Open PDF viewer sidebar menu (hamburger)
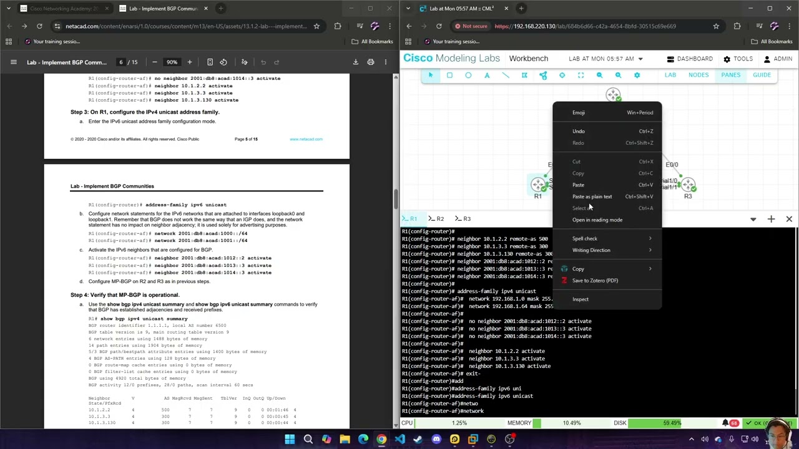799x449 pixels. [13, 62]
